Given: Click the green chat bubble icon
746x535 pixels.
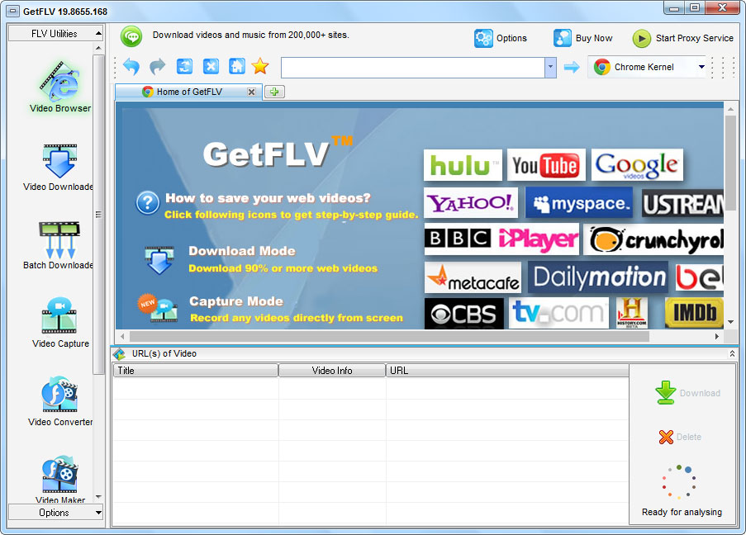Looking at the screenshot, I should 131,36.
